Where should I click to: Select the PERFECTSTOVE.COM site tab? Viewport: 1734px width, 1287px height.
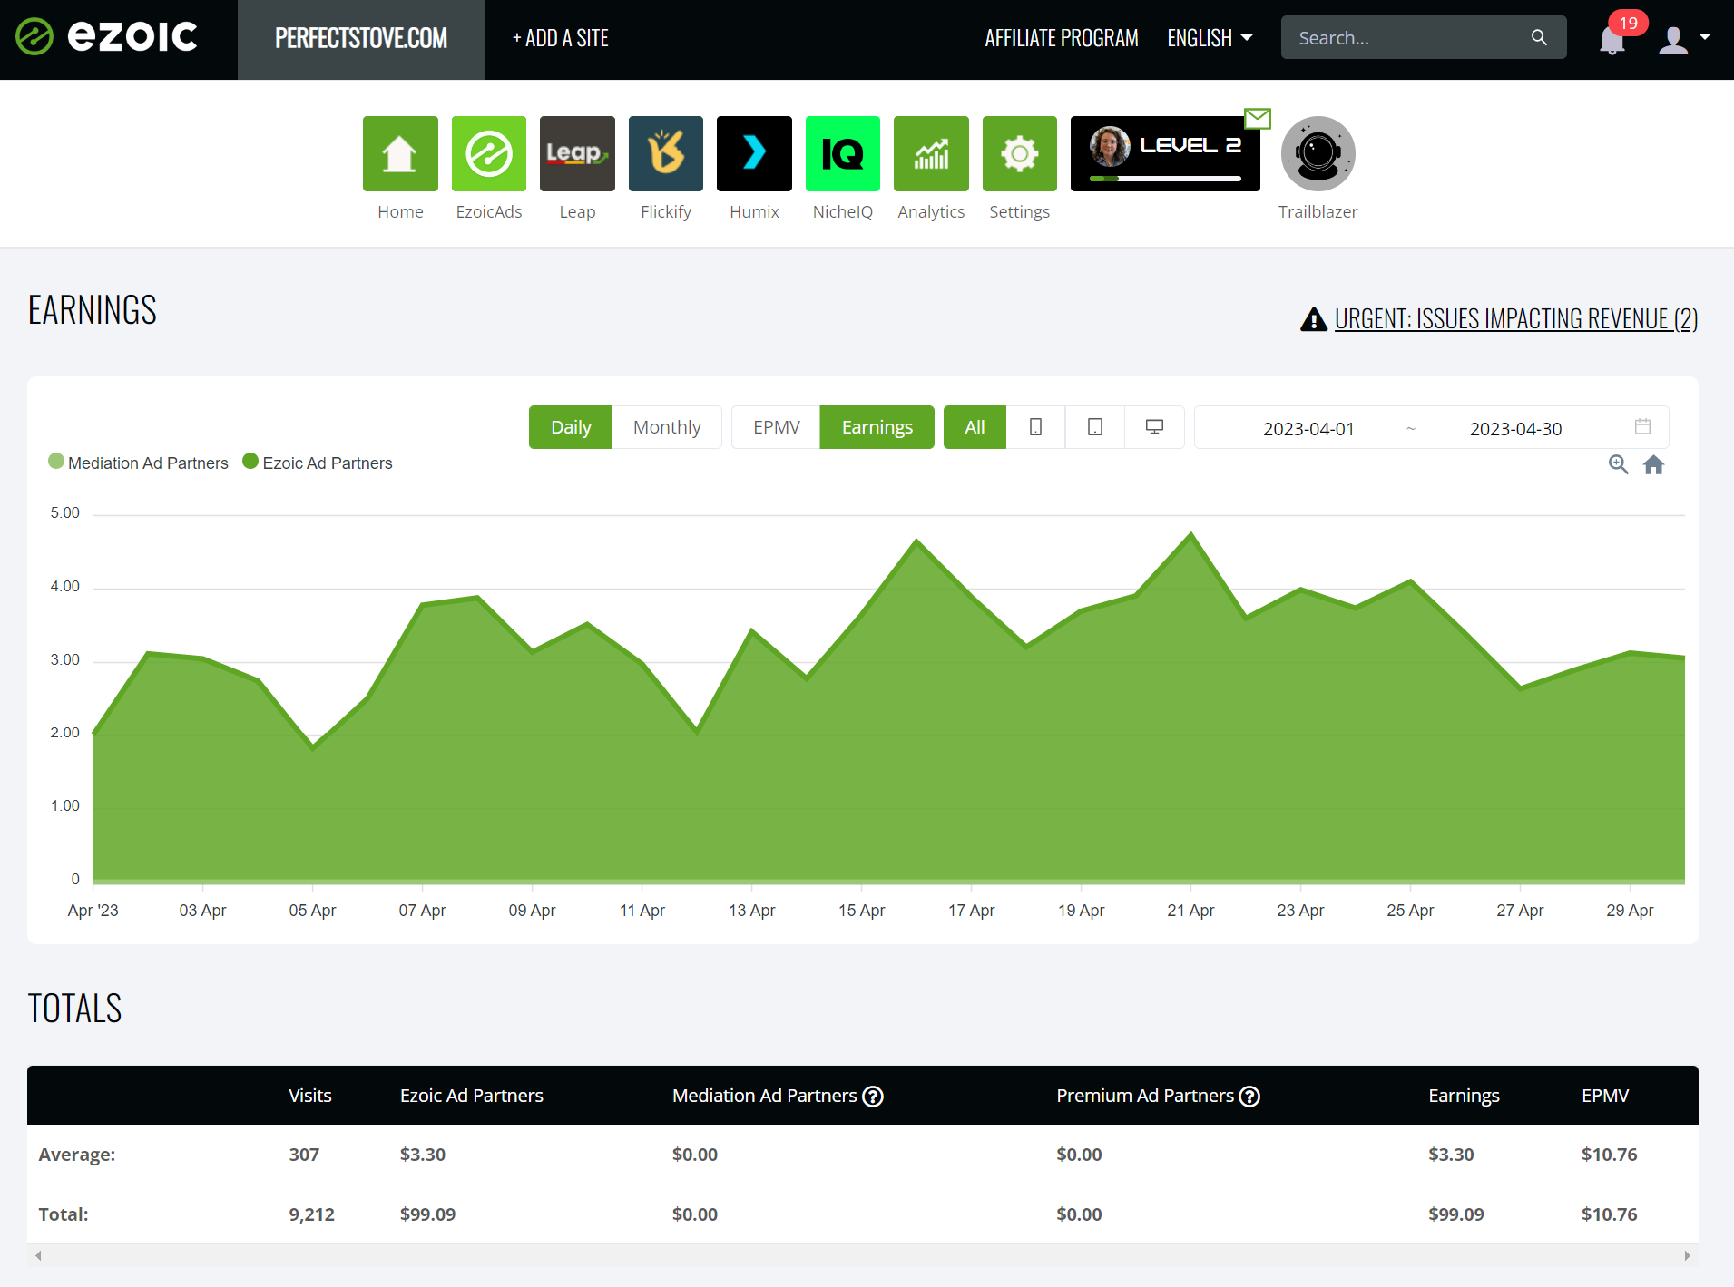pyautogui.click(x=361, y=39)
